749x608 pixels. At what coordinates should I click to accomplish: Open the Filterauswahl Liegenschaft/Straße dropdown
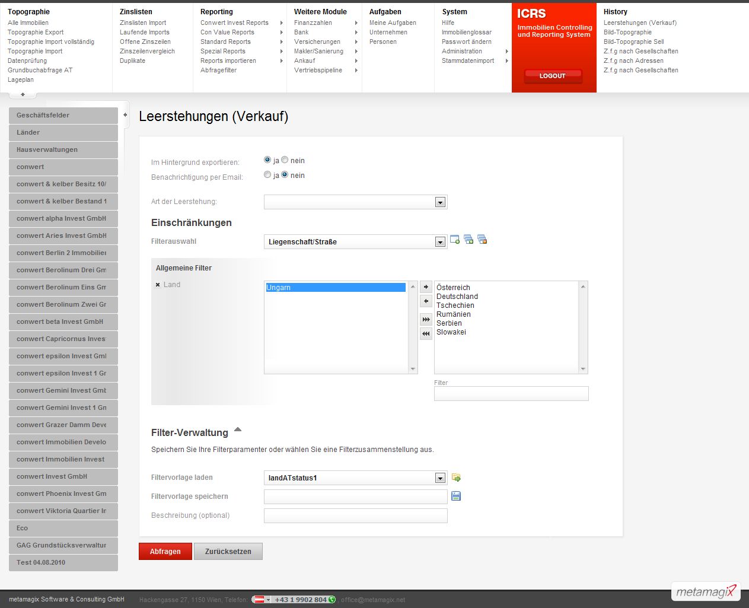click(440, 242)
